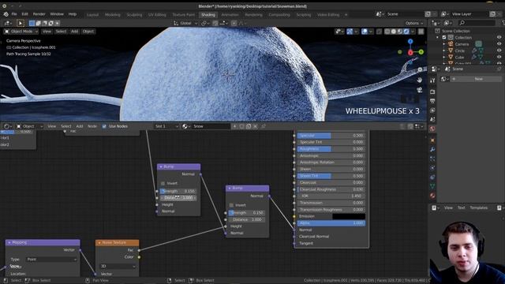Image resolution: width=505 pixels, height=284 pixels.
Task: Open Slot 1 material slot dropdown
Action: tap(166, 126)
